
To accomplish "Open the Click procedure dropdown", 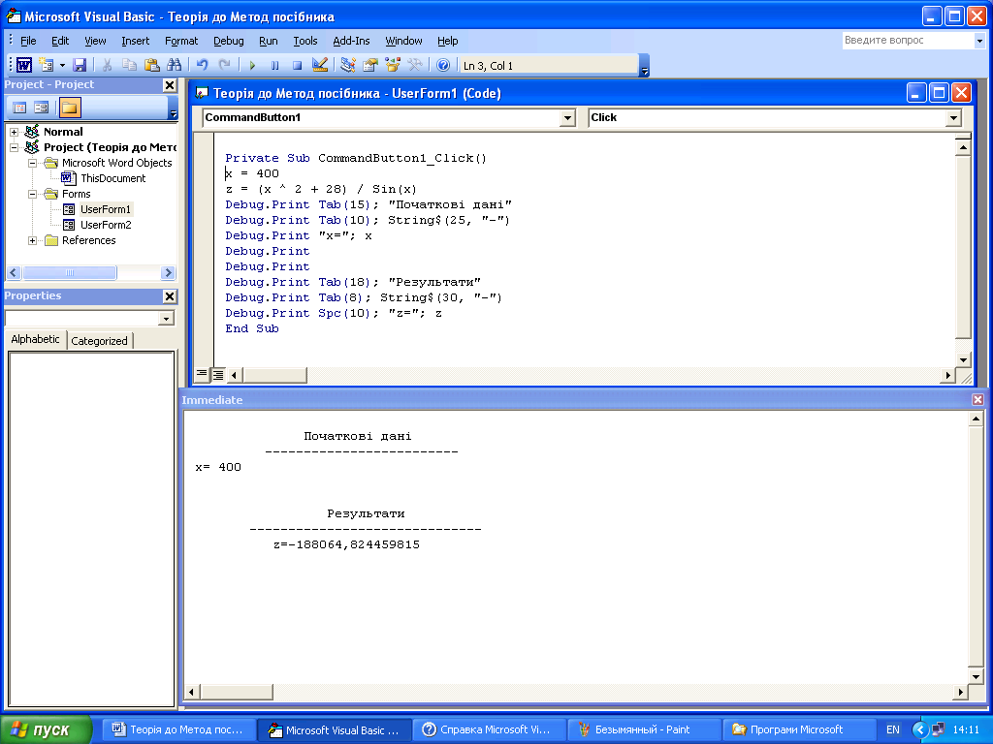I will click(954, 117).
